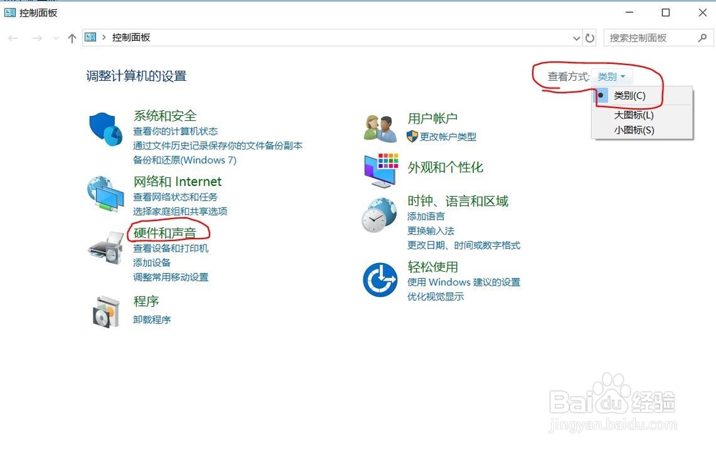Viewport: 716px width, 449px height.
Task: Click the search magnifier icon
Action: 702,38
